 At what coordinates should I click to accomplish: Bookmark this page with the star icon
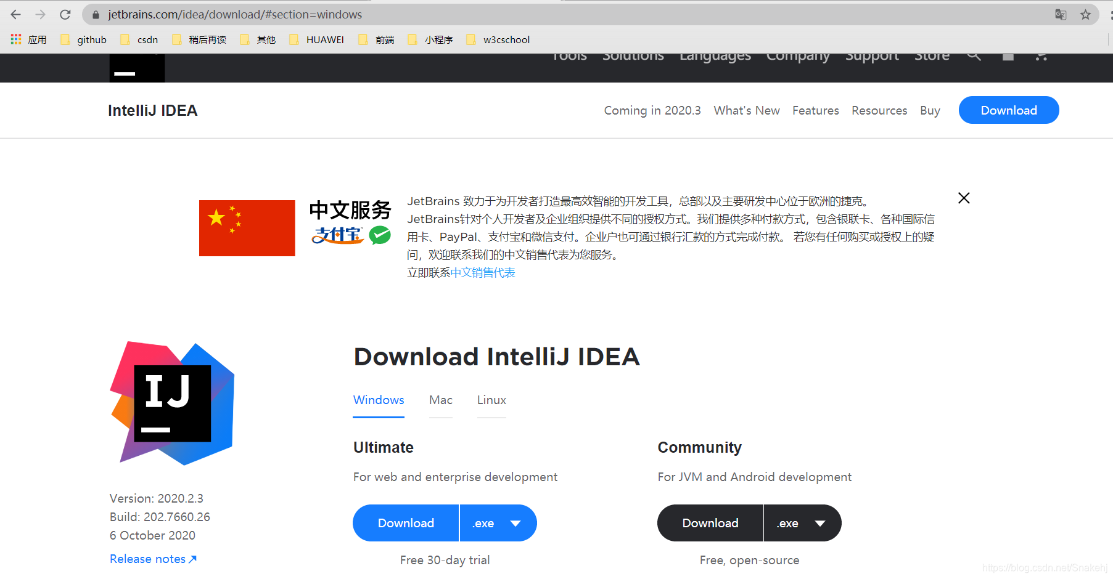coord(1085,14)
